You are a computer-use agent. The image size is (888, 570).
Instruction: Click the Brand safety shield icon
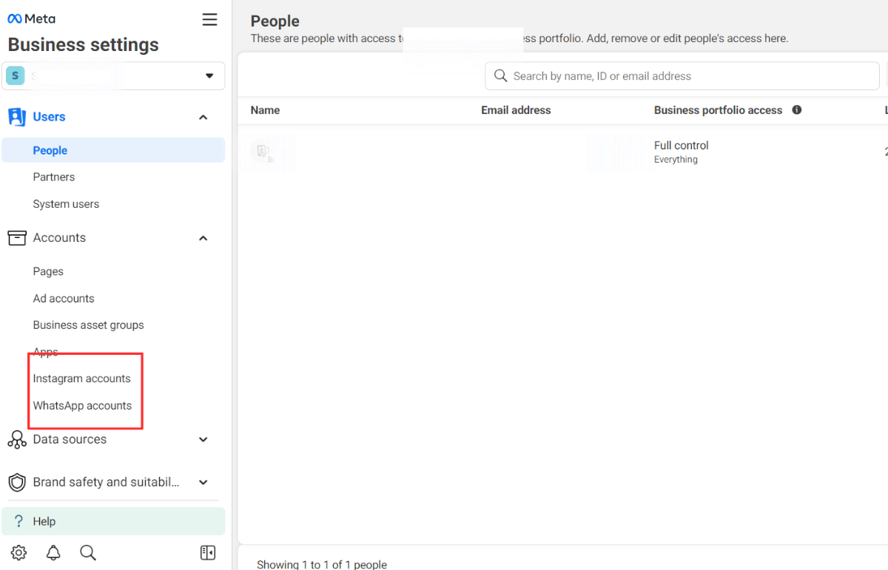(16, 482)
